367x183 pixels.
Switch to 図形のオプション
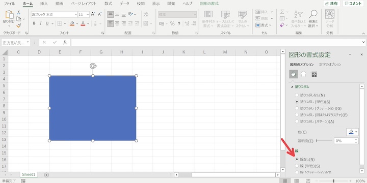(x=302, y=65)
